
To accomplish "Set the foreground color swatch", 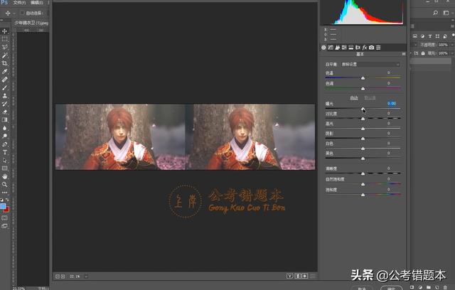I will (x=3, y=206).
